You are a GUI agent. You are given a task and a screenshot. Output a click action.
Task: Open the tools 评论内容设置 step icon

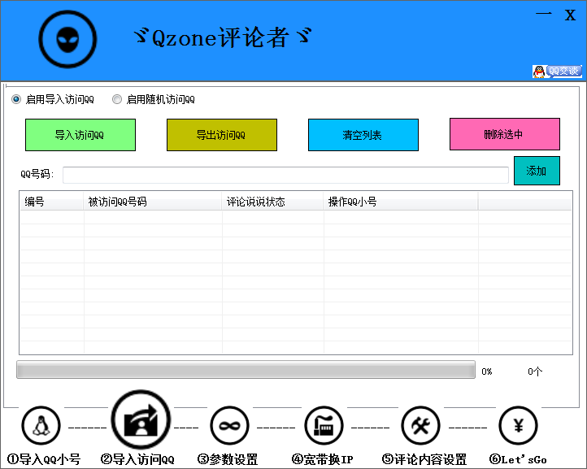(x=421, y=426)
